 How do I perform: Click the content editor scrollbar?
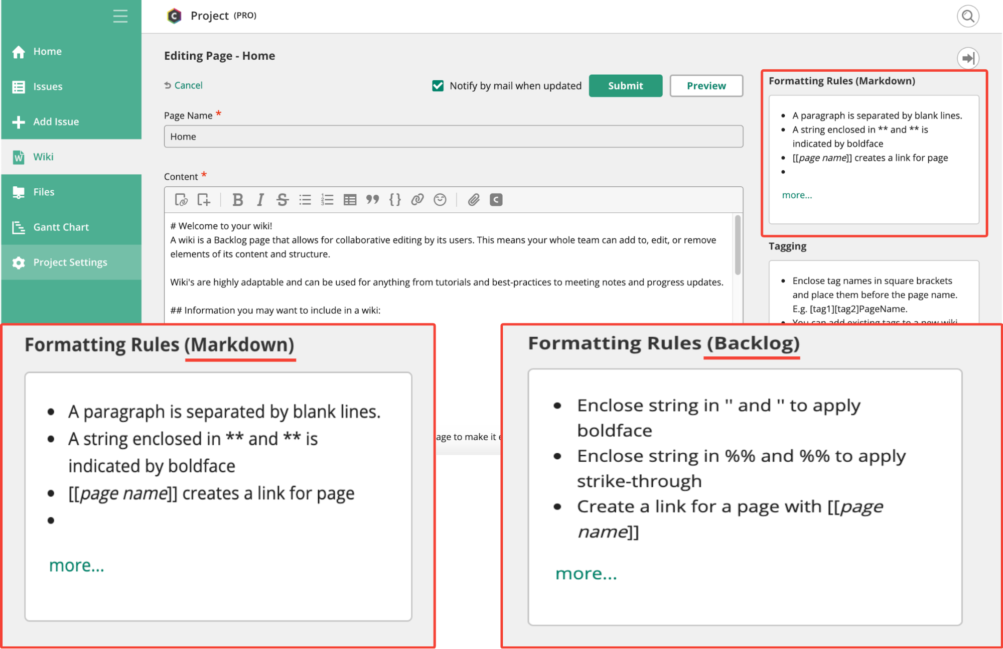pos(738,246)
